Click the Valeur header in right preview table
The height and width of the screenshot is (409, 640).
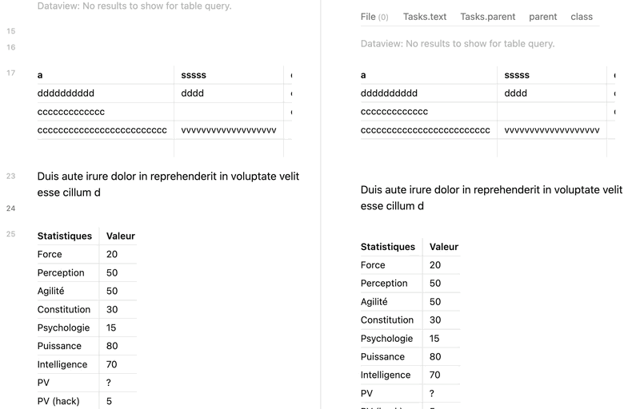[444, 247]
